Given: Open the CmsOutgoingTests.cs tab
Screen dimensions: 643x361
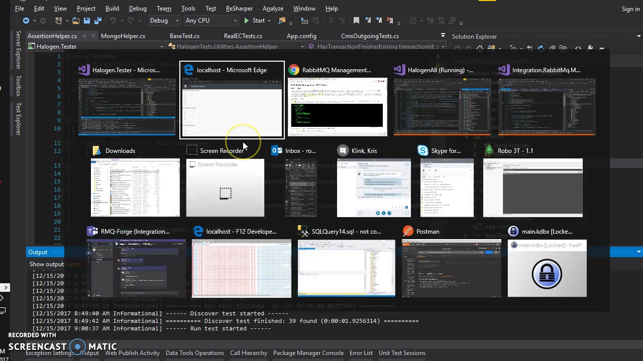Looking at the screenshot, I should click(370, 36).
